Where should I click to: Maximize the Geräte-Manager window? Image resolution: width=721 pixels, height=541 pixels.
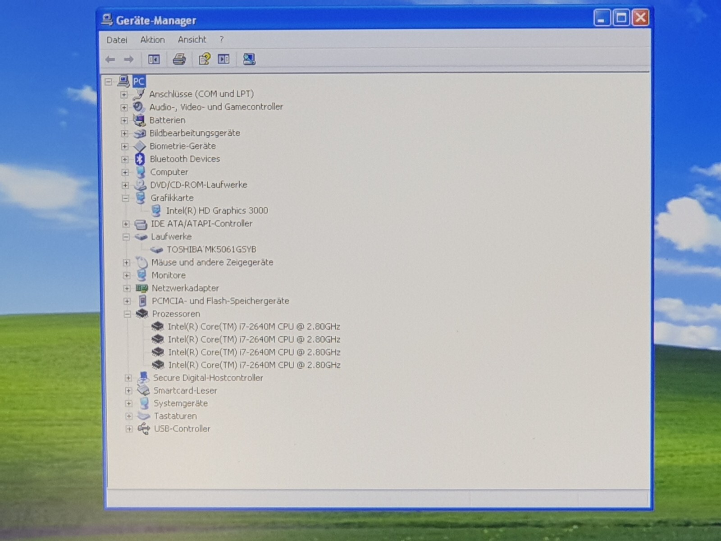click(x=621, y=18)
